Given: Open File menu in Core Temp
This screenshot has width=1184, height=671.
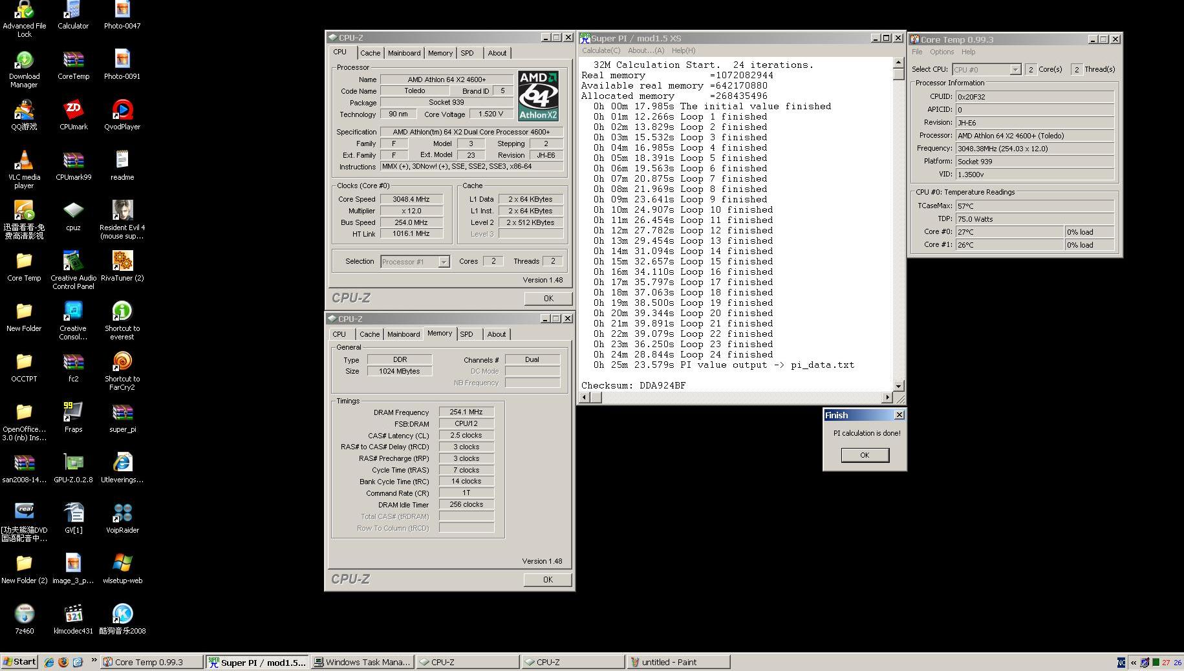Looking at the screenshot, I should click(917, 52).
